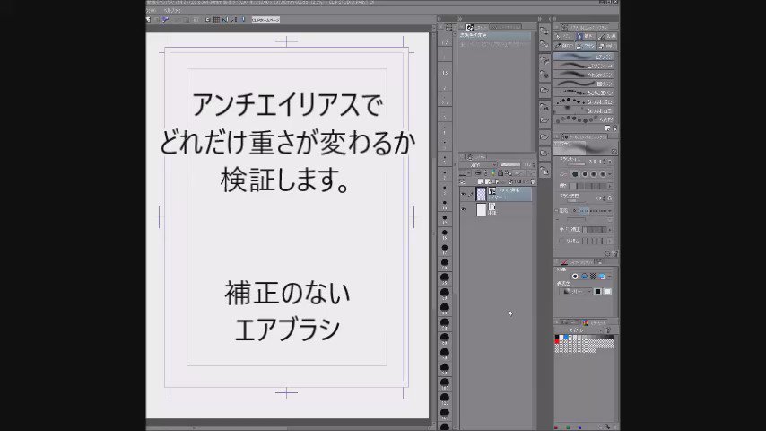766x431 pixels.
Task: Click the white CLIP button in command bar
Action: click(x=265, y=20)
